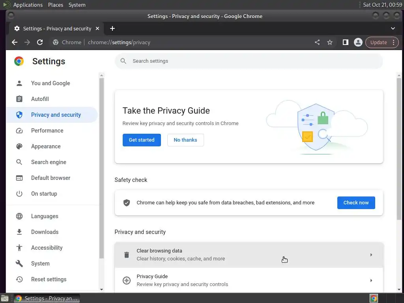The width and height of the screenshot is (404, 303).
Task: Dismiss Privacy Guide with No thanks
Action: (x=185, y=140)
